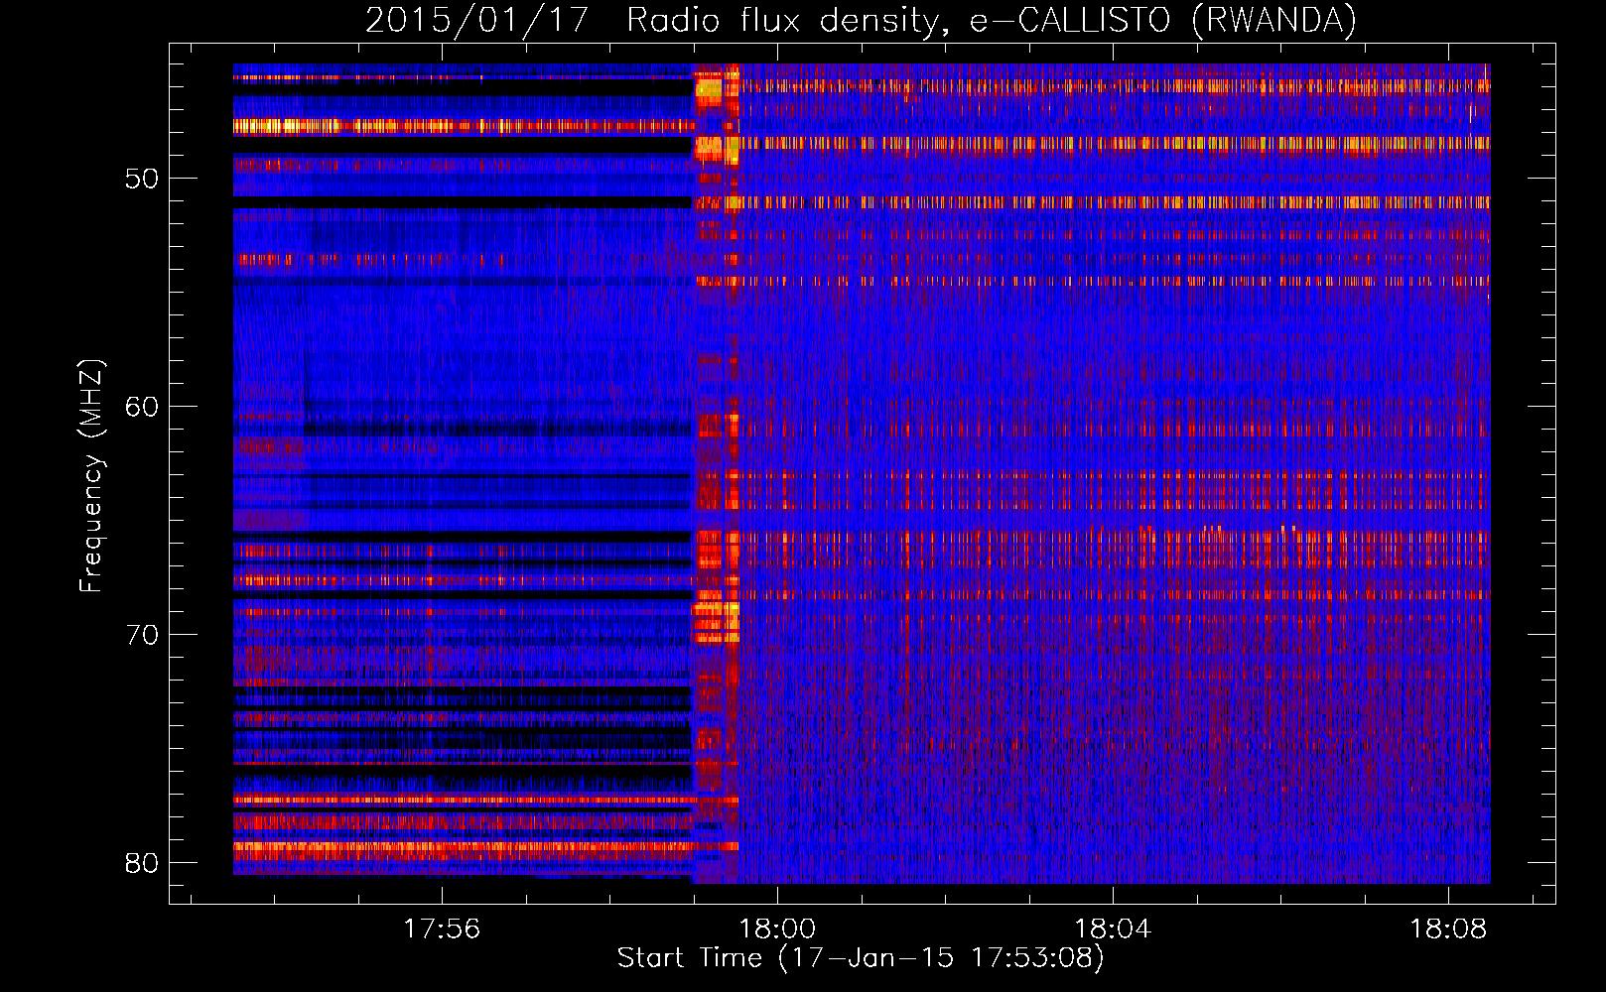Click the 18:08 time axis label

[x=1448, y=929]
